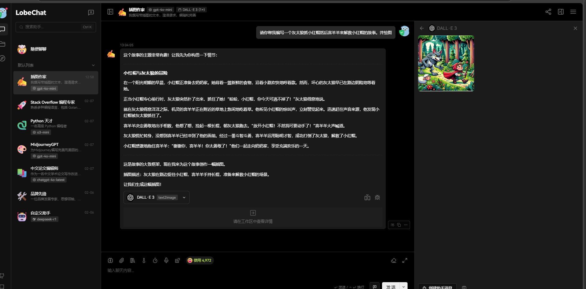Focus the 搜索助手 search field
Screen dimensions: 586x289
[x=56, y=27]
